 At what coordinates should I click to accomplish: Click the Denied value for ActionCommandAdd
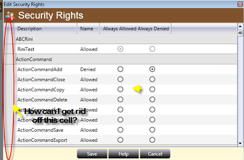click(88, 69)
